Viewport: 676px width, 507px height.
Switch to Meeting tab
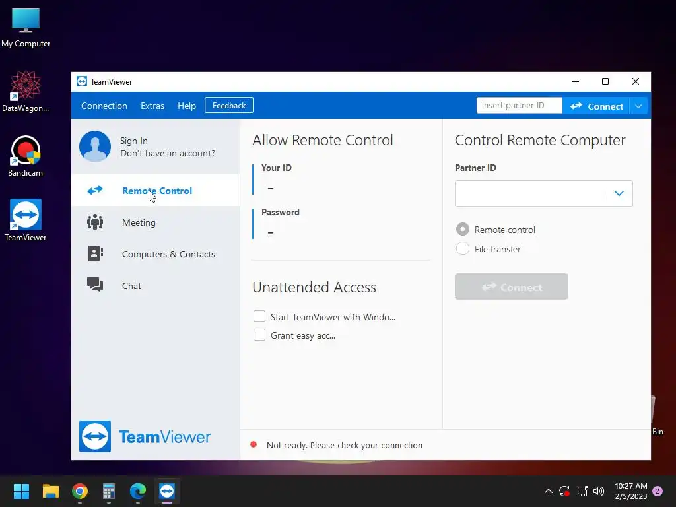pos(156,222)
